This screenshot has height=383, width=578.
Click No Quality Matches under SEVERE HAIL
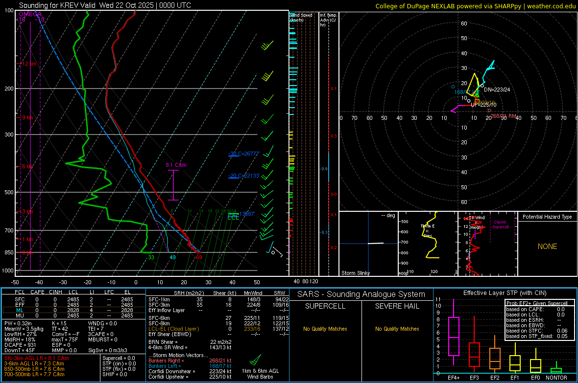click(x=397, y=329)
